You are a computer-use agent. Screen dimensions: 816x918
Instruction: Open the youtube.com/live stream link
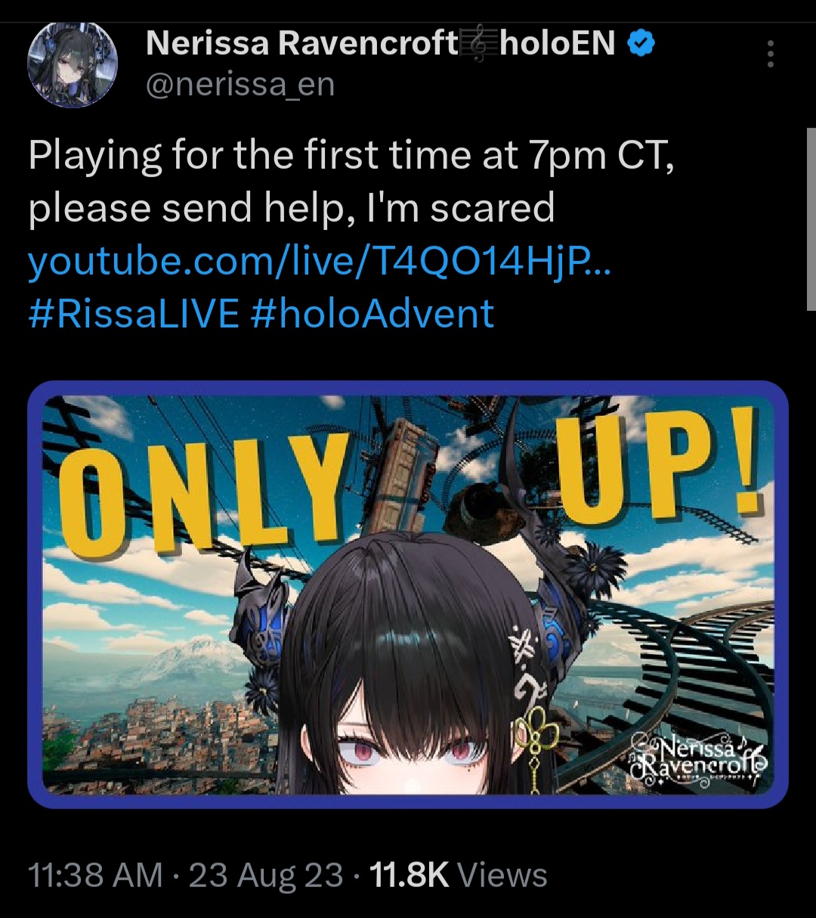(320, 262)
